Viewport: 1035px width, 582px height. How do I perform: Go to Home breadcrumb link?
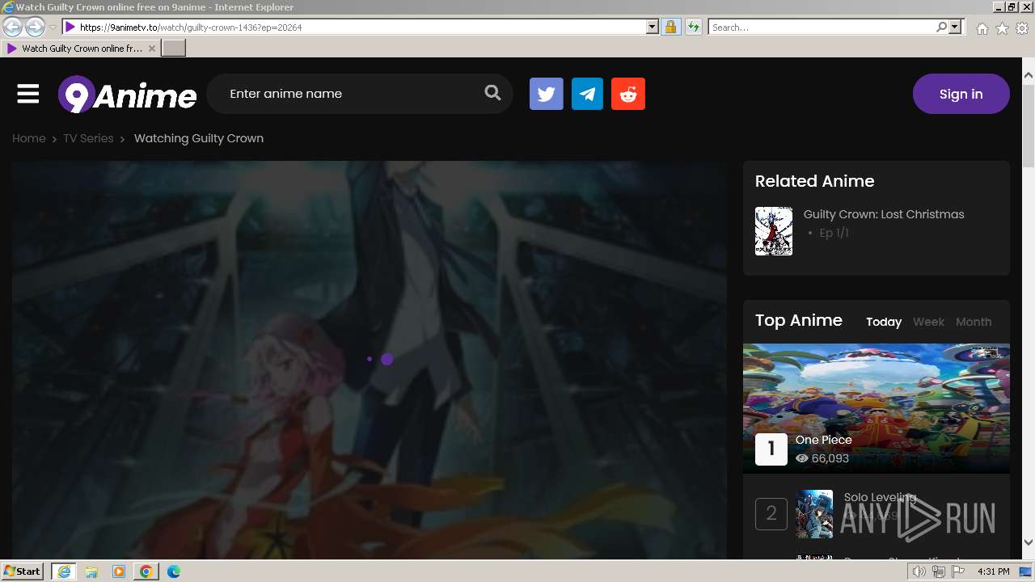pos(29,138)
